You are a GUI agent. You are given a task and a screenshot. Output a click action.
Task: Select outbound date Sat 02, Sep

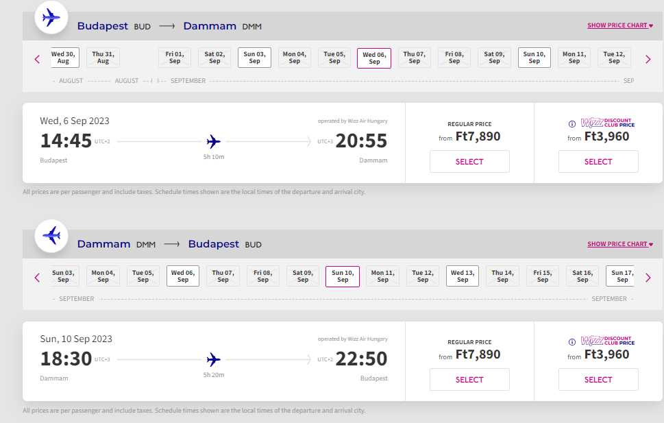(x=214, y=58)
